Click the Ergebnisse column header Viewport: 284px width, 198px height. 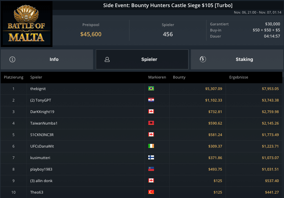[x=239, y=78]
